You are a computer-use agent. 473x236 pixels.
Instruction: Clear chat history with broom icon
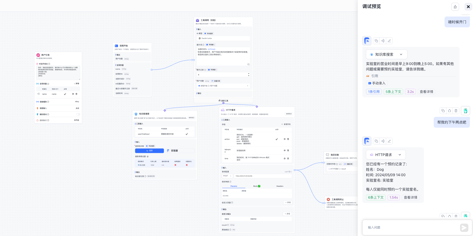tap(455, 7)
